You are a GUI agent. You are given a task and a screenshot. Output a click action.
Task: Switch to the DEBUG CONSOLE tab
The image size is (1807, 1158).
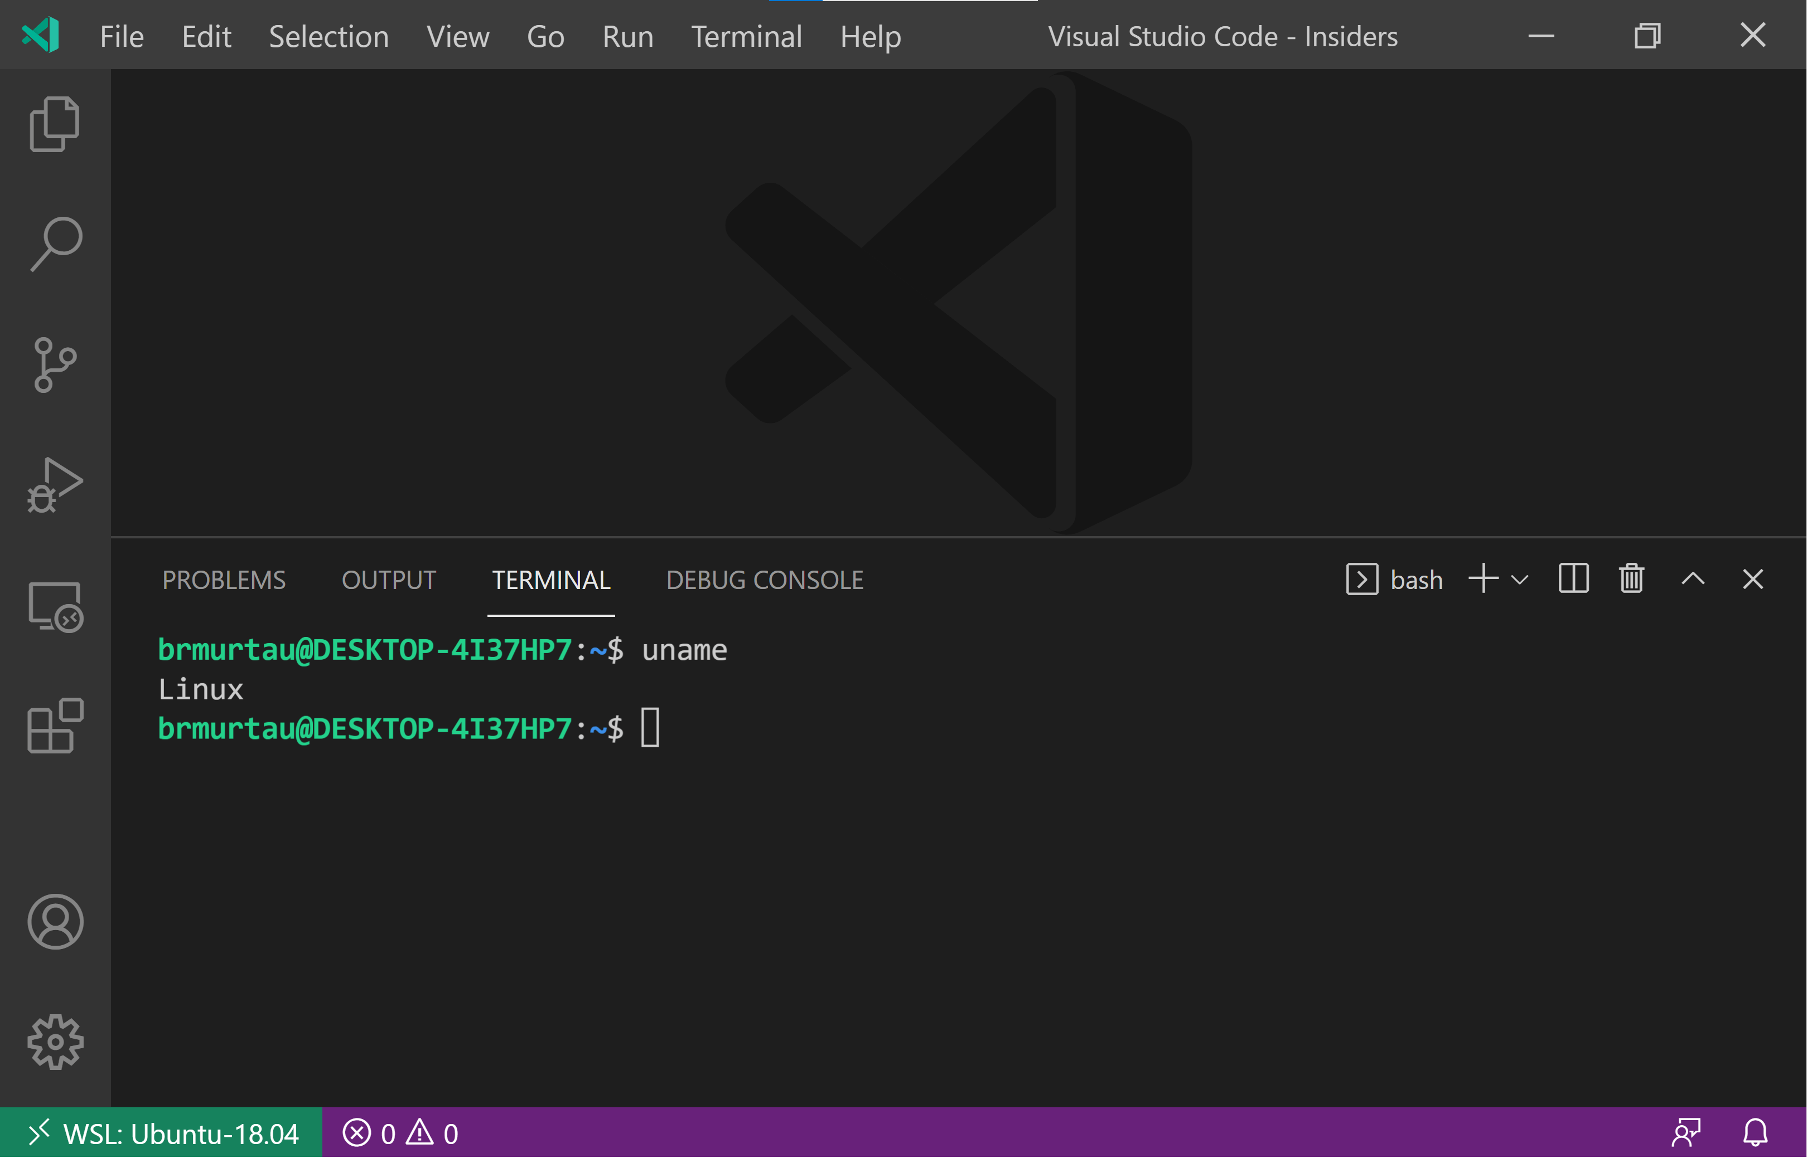(x=764, y=580)
